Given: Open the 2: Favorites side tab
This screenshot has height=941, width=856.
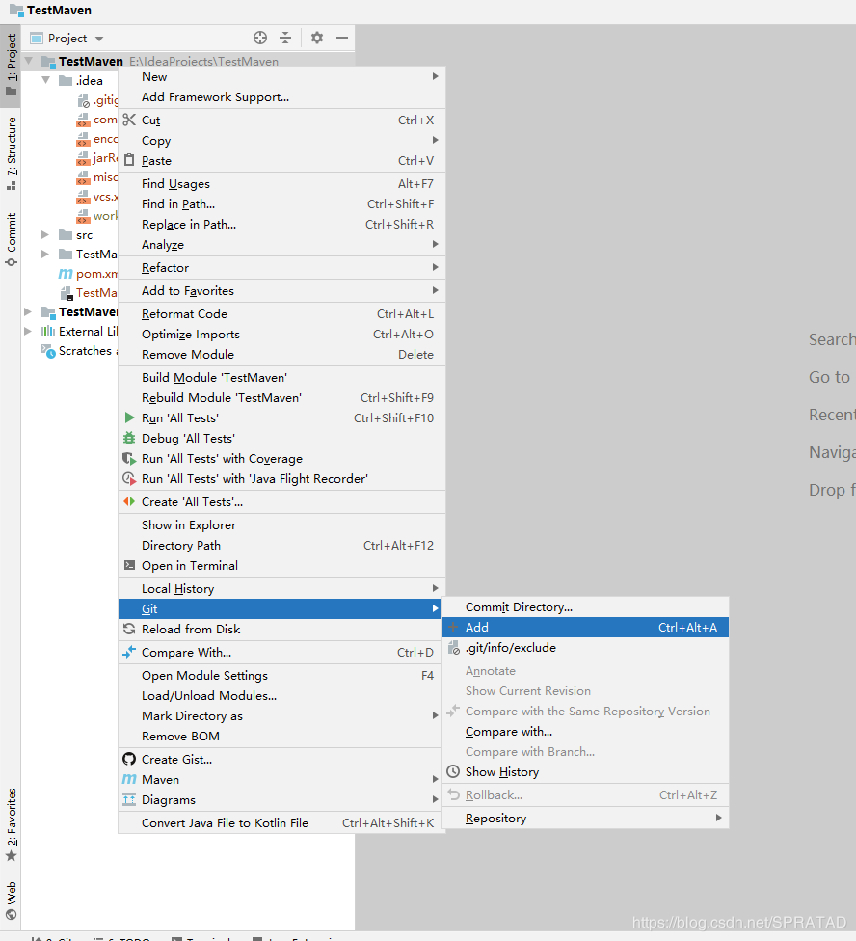Looking at the screenshot, I should pos(11,824).
